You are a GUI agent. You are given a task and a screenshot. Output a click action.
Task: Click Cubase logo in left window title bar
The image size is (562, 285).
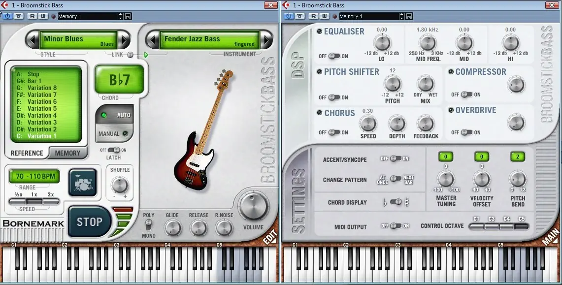click(x=4, y=5)
